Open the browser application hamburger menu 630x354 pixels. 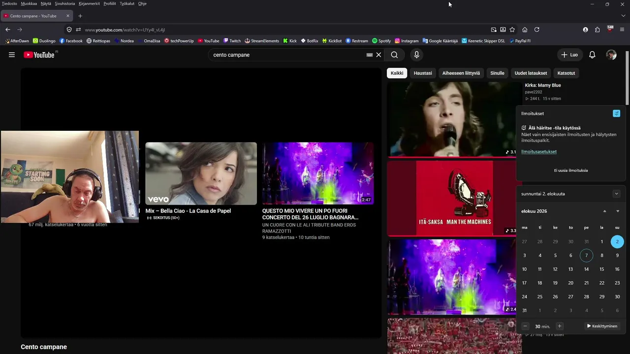(622, 29)
